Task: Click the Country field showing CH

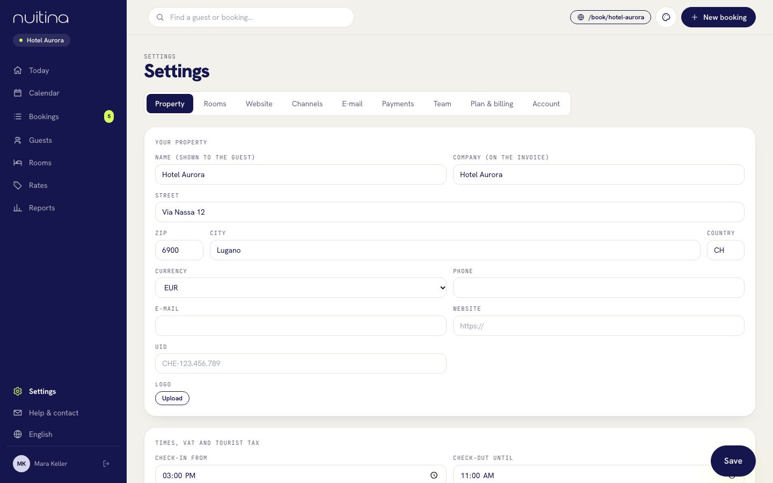Action: tap(726, 250)
